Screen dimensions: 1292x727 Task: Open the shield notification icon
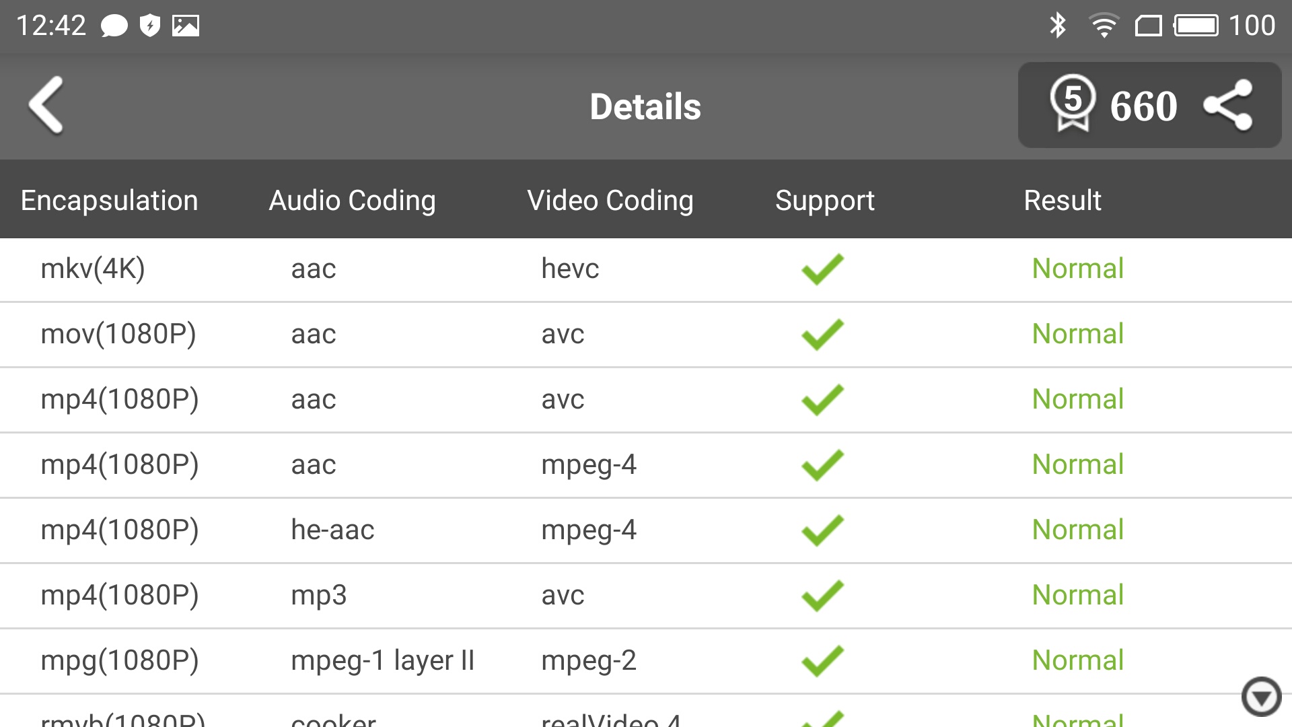[150, 26]
